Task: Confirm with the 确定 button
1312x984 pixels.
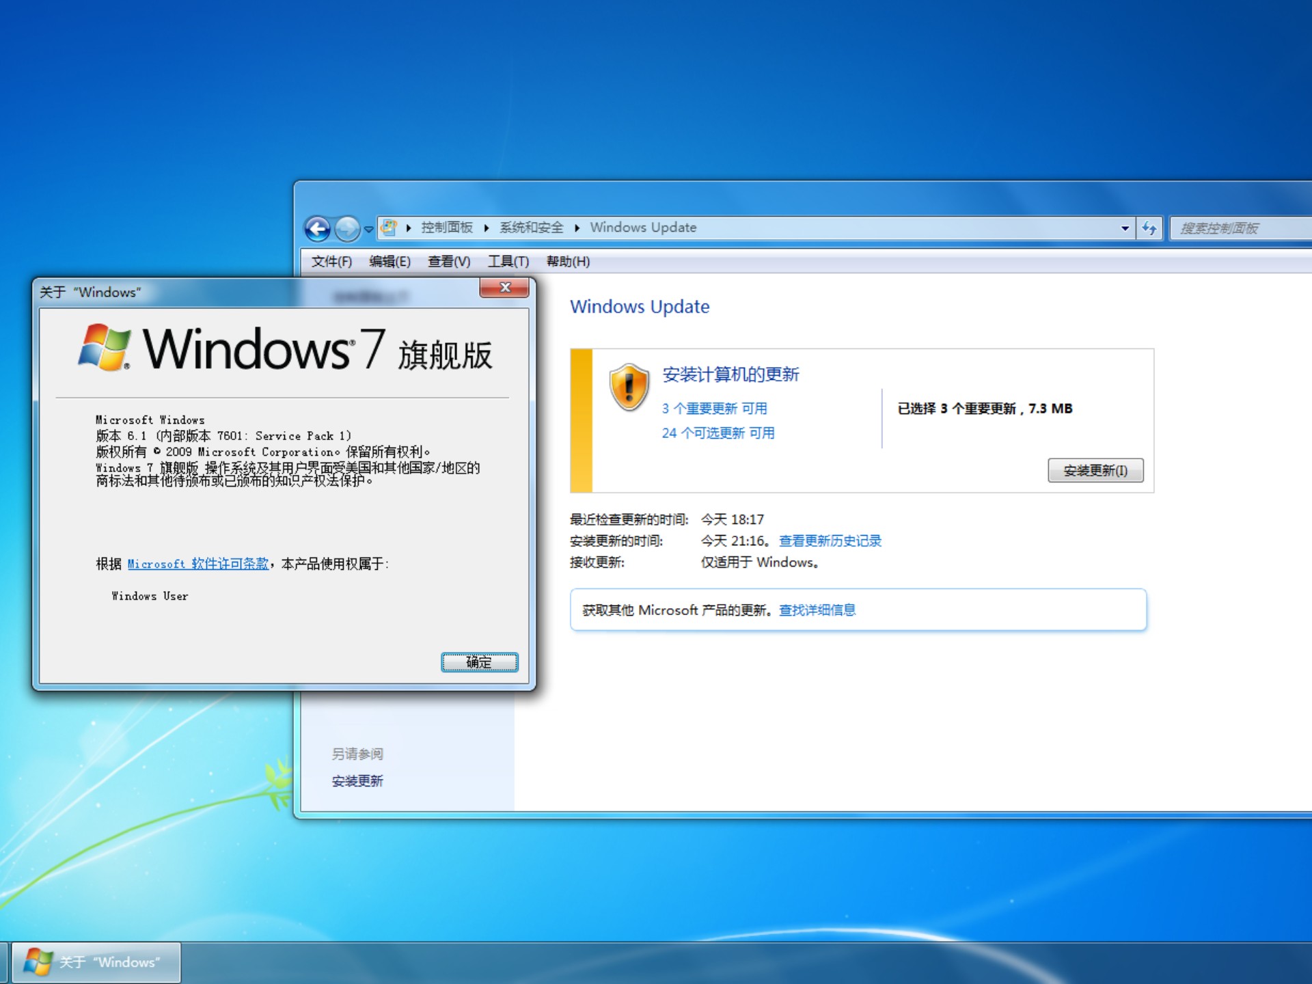Action: (479, 662)
